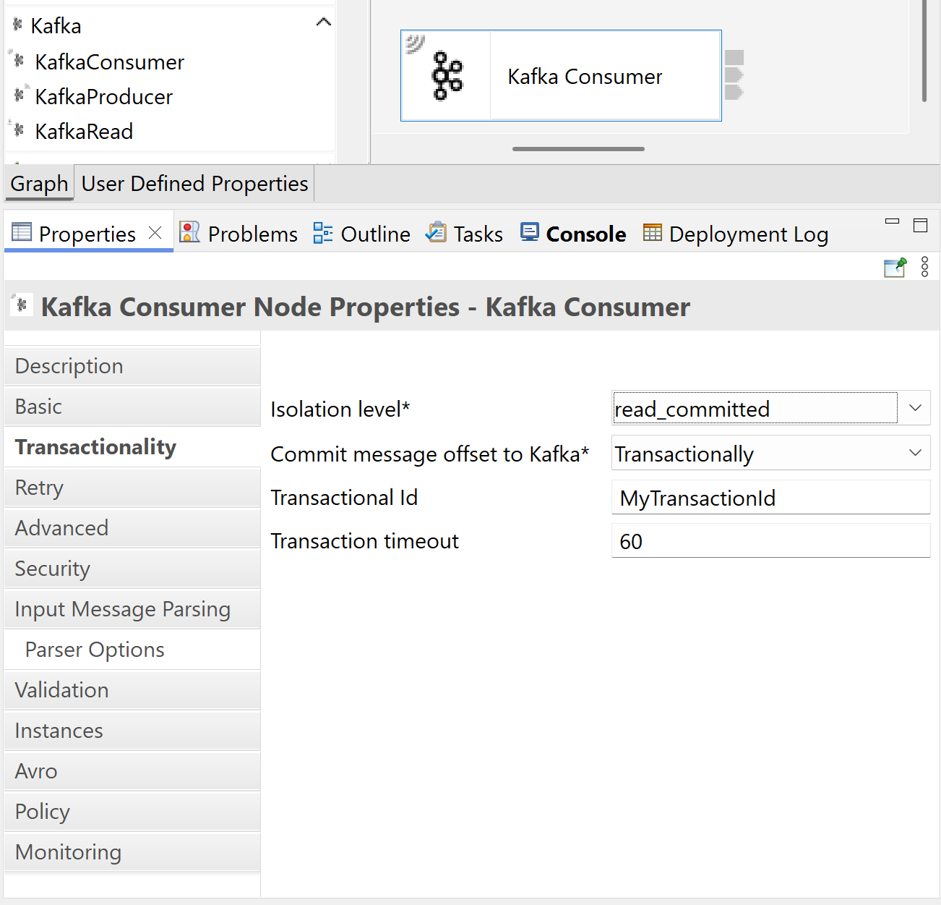Click the Transactional Id input field
Viewport: 941px width, 905px height.
click(x=770, y=498)
